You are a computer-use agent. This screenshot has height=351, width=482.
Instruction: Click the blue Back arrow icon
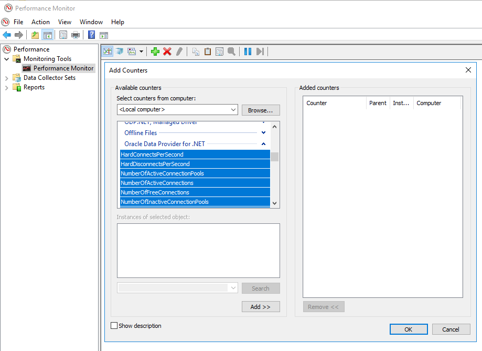click(7, 35)
